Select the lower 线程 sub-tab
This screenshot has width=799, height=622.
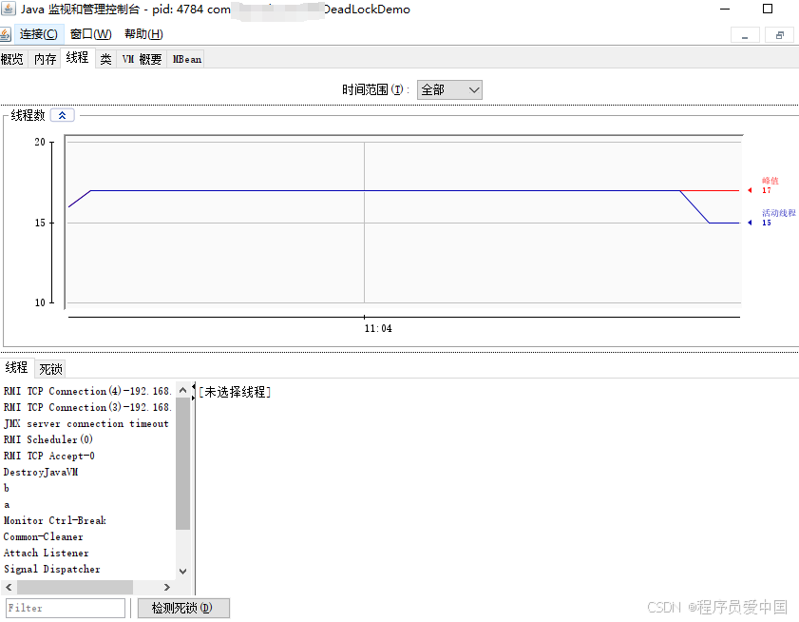coord(16,367)
